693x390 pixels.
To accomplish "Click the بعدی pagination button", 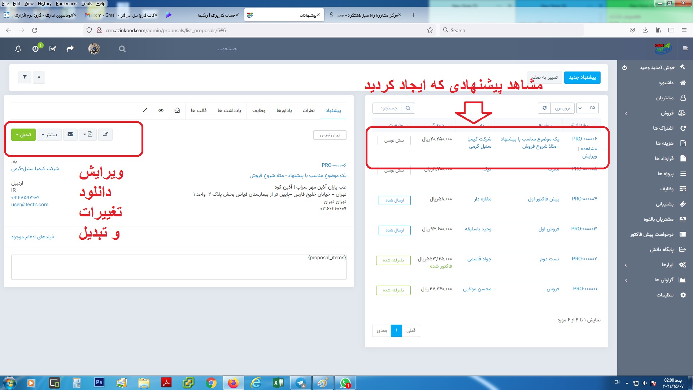I will (x=382, y=330).
